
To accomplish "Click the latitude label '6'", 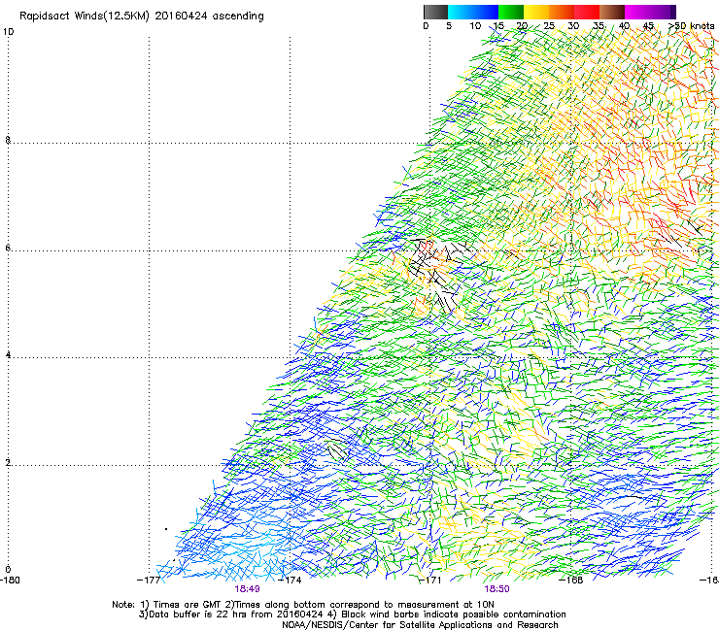I will (x=8, y=248).
